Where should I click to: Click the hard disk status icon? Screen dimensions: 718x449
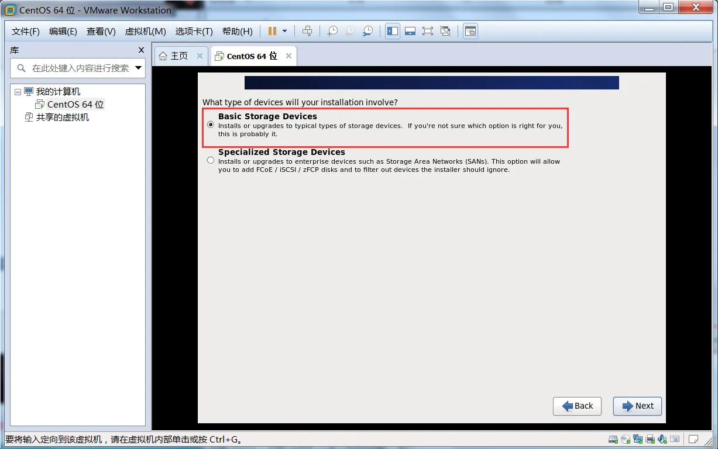coord(613,439)
